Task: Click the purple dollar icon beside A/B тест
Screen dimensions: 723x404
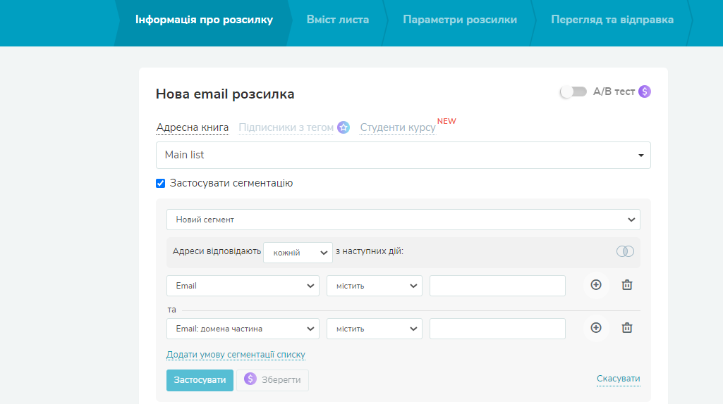Action: click(x=645, y=91)
